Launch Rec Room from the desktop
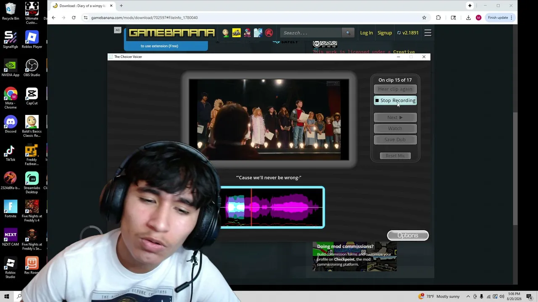 click(x=32, y=266)
